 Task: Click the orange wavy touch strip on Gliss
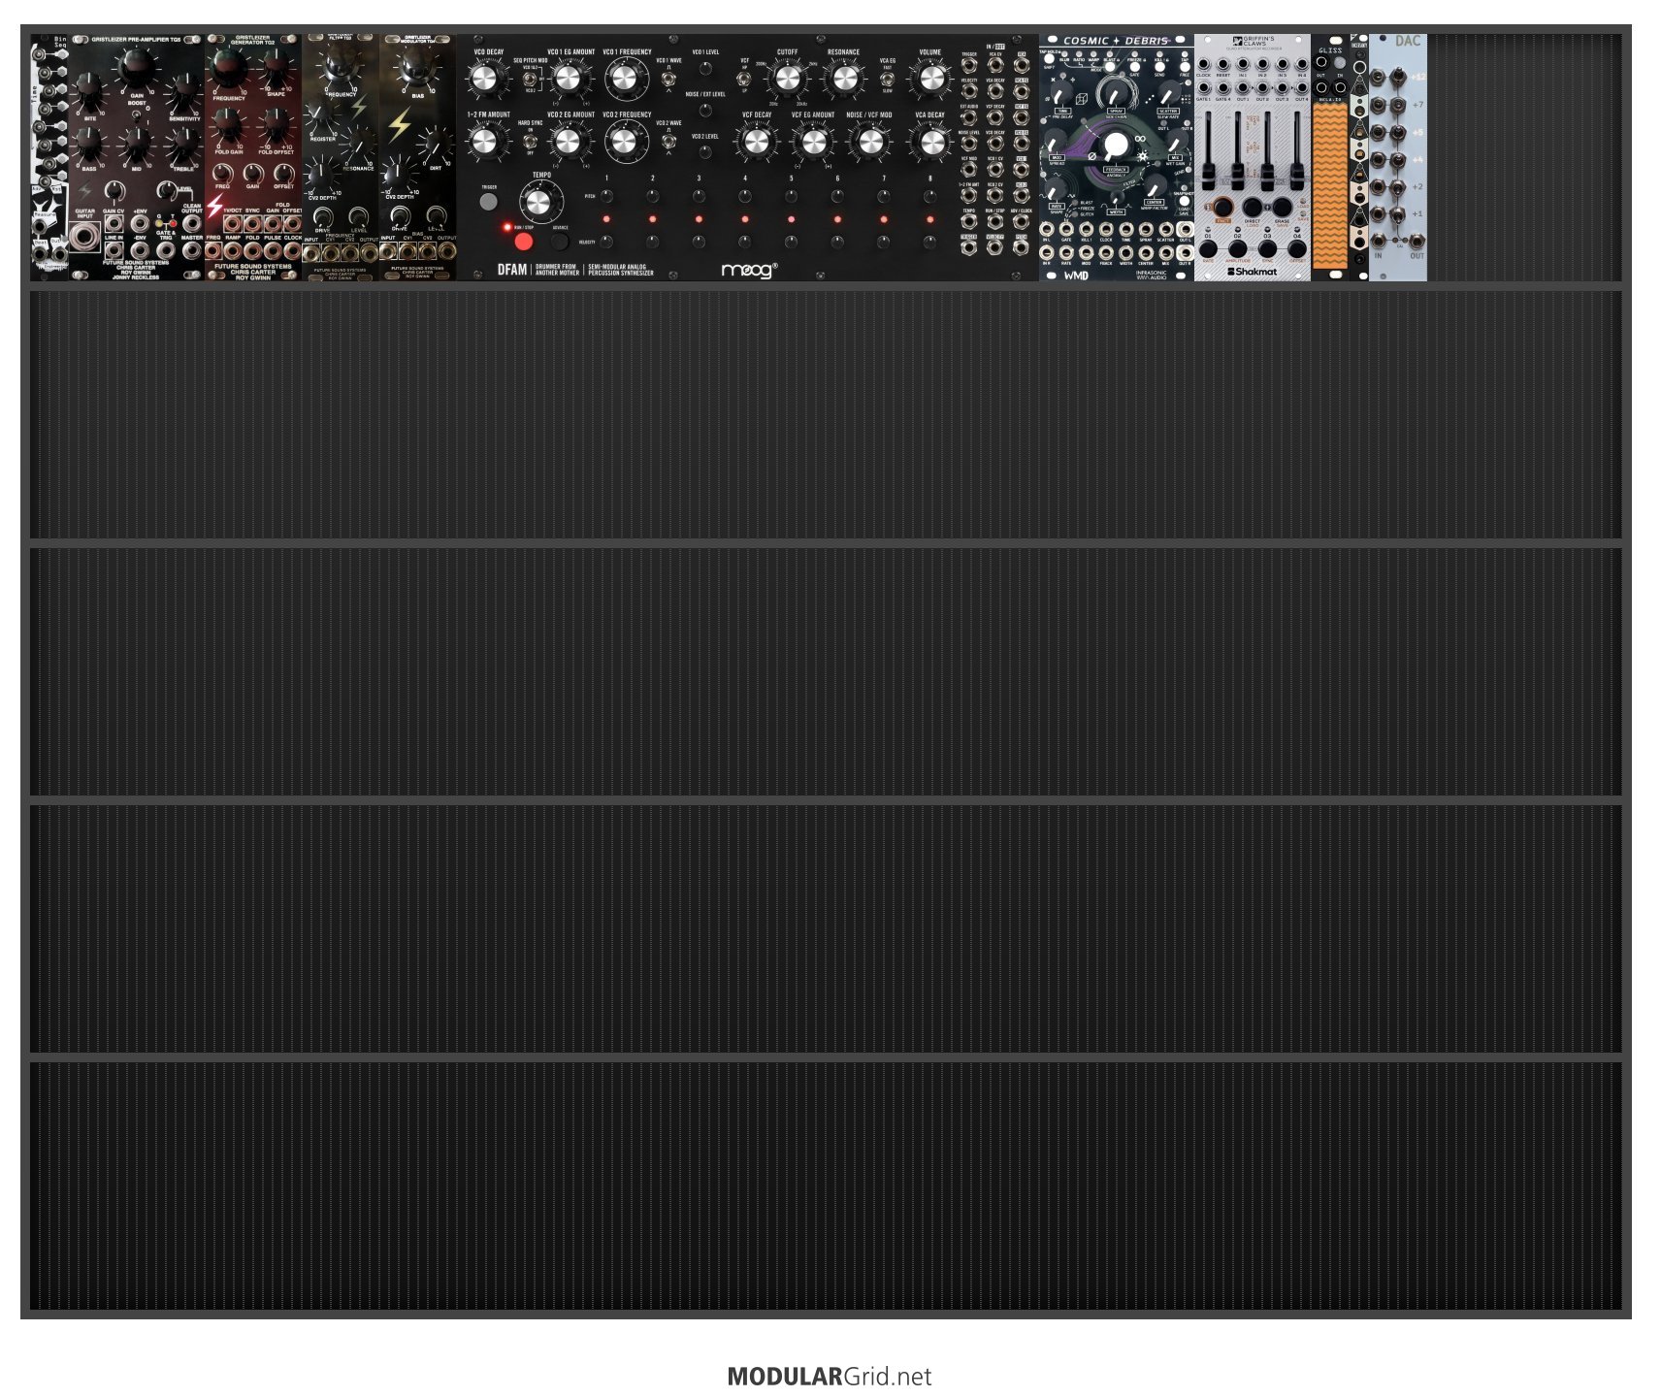[1330, 184]
